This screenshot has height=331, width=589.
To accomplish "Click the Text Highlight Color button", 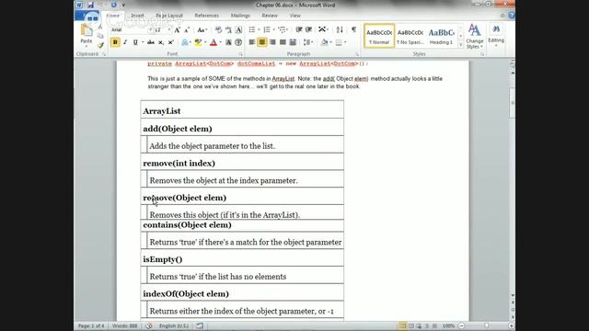I will [198, 42].
